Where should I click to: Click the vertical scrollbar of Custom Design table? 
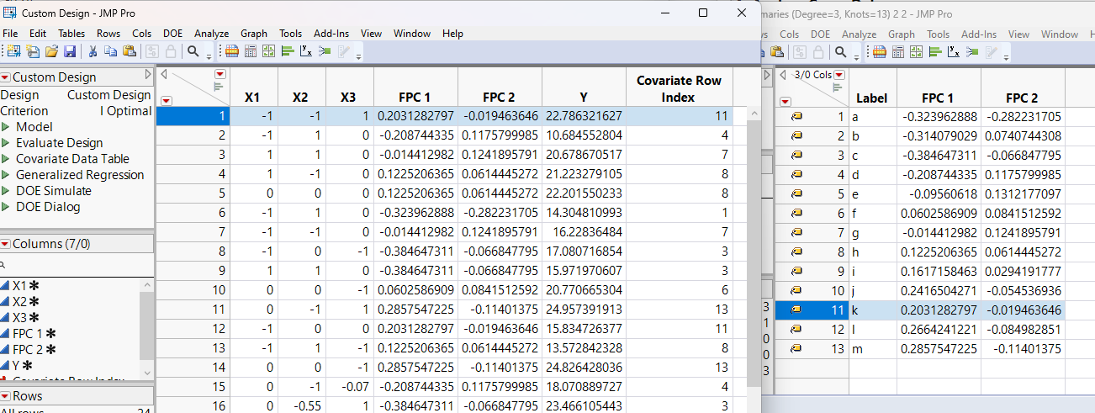point(754,252)
